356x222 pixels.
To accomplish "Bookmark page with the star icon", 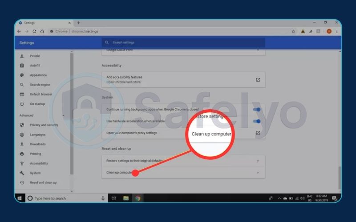I will [x=293, y=32].
